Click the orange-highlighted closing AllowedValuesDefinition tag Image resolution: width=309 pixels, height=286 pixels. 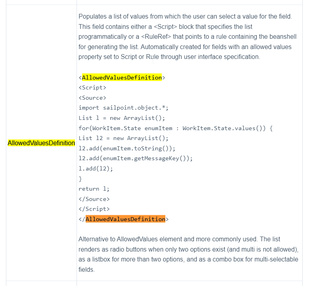(x=125, y=219)
